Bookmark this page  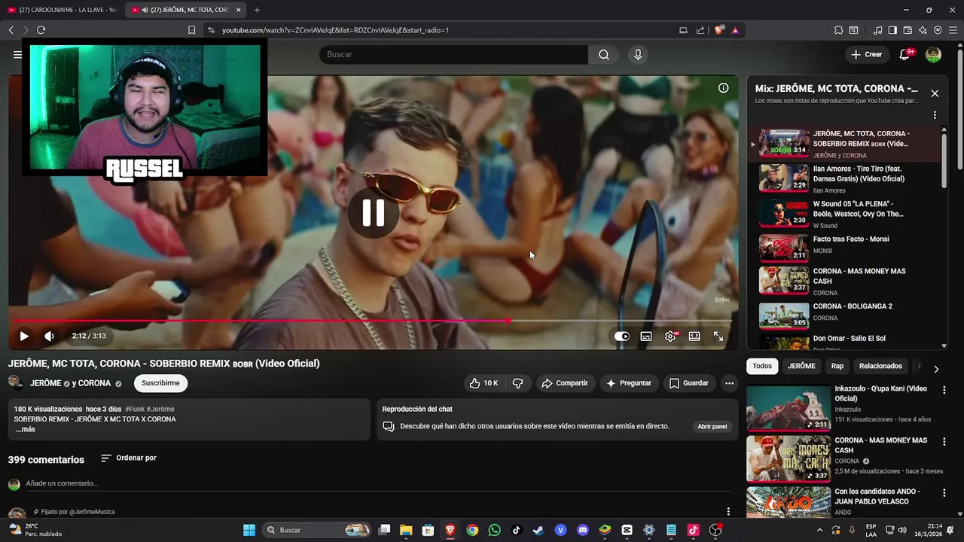(x=191, y=30)
